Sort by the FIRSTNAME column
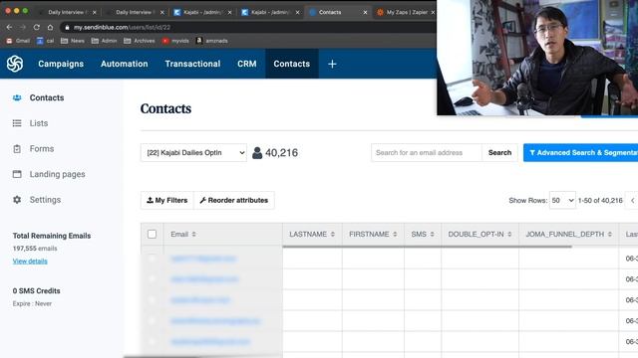The image size is (638, 358). click(x=373, y=235)
